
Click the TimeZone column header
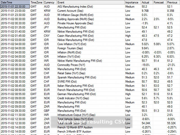tap(36, 2)
